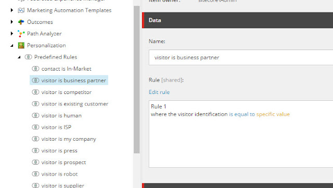The height and width of the screenshot is (188, 333).
Task: Select 'visitor is supplier' rule
Action: click(62, 185)
